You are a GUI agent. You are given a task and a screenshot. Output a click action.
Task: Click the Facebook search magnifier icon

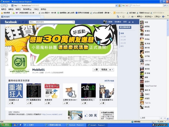[73, 22]
